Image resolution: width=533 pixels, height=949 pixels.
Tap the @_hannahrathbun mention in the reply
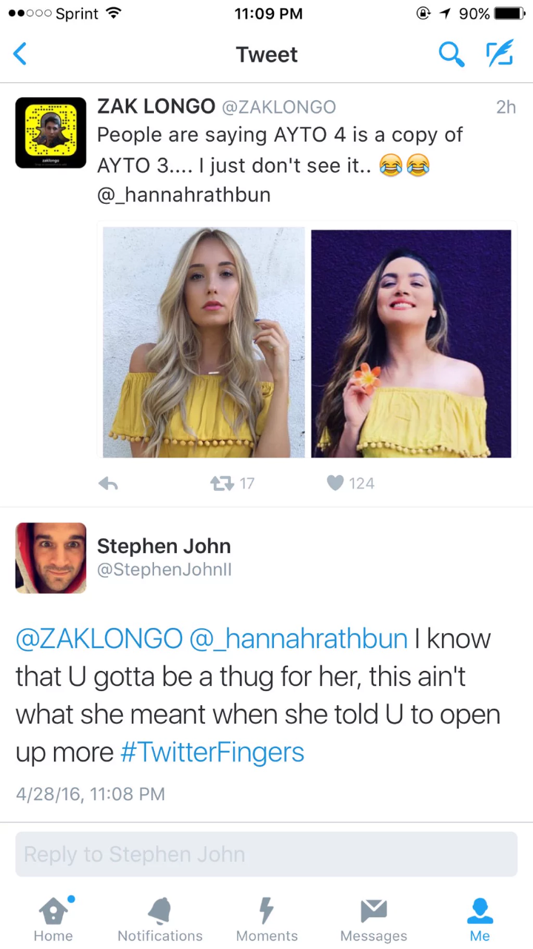[298, 638]
